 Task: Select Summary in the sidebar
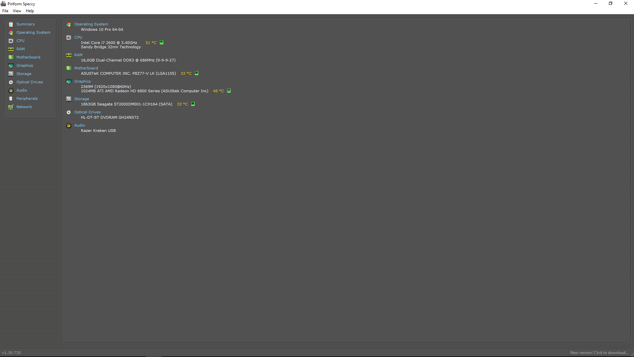[x=26, y=24]
